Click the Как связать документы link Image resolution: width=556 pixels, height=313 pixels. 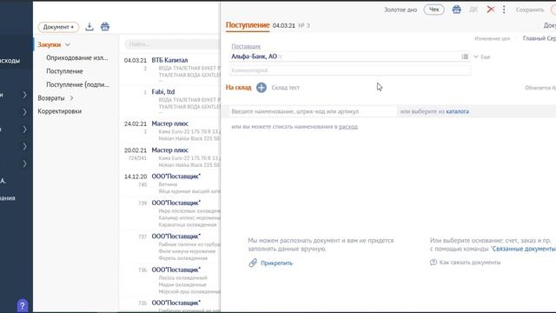tap(470, 263)
